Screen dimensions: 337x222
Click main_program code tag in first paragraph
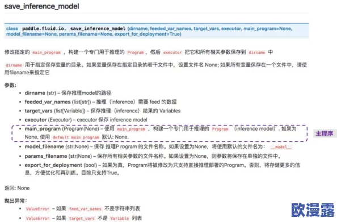pos(47,52)
